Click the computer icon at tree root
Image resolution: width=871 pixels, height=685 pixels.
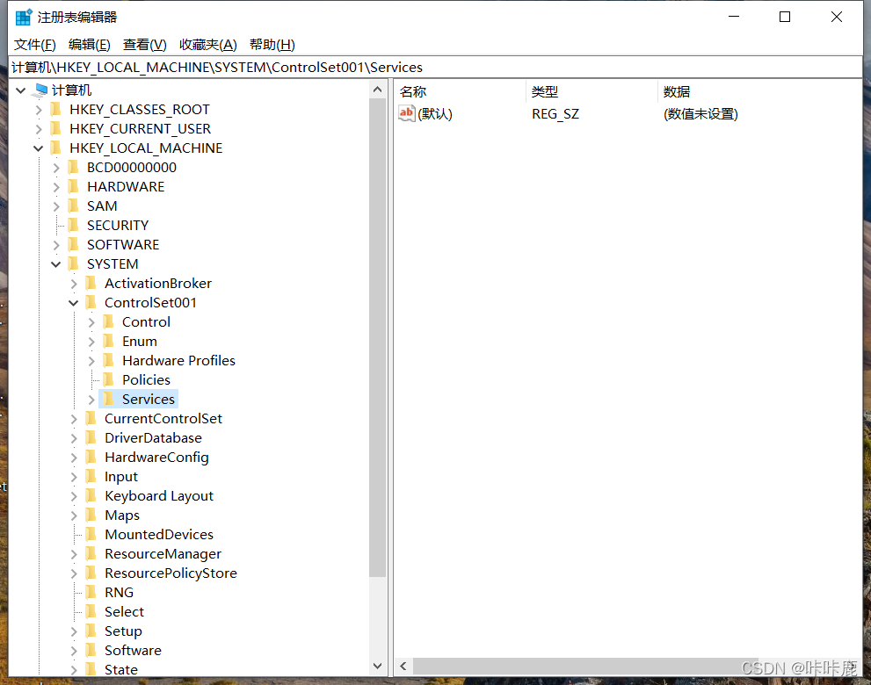point(41,90)
